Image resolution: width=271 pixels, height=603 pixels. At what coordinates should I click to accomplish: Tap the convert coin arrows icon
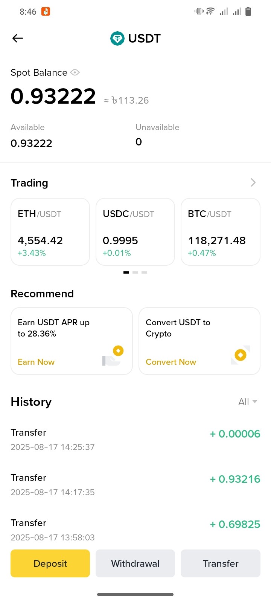(241, 355)
